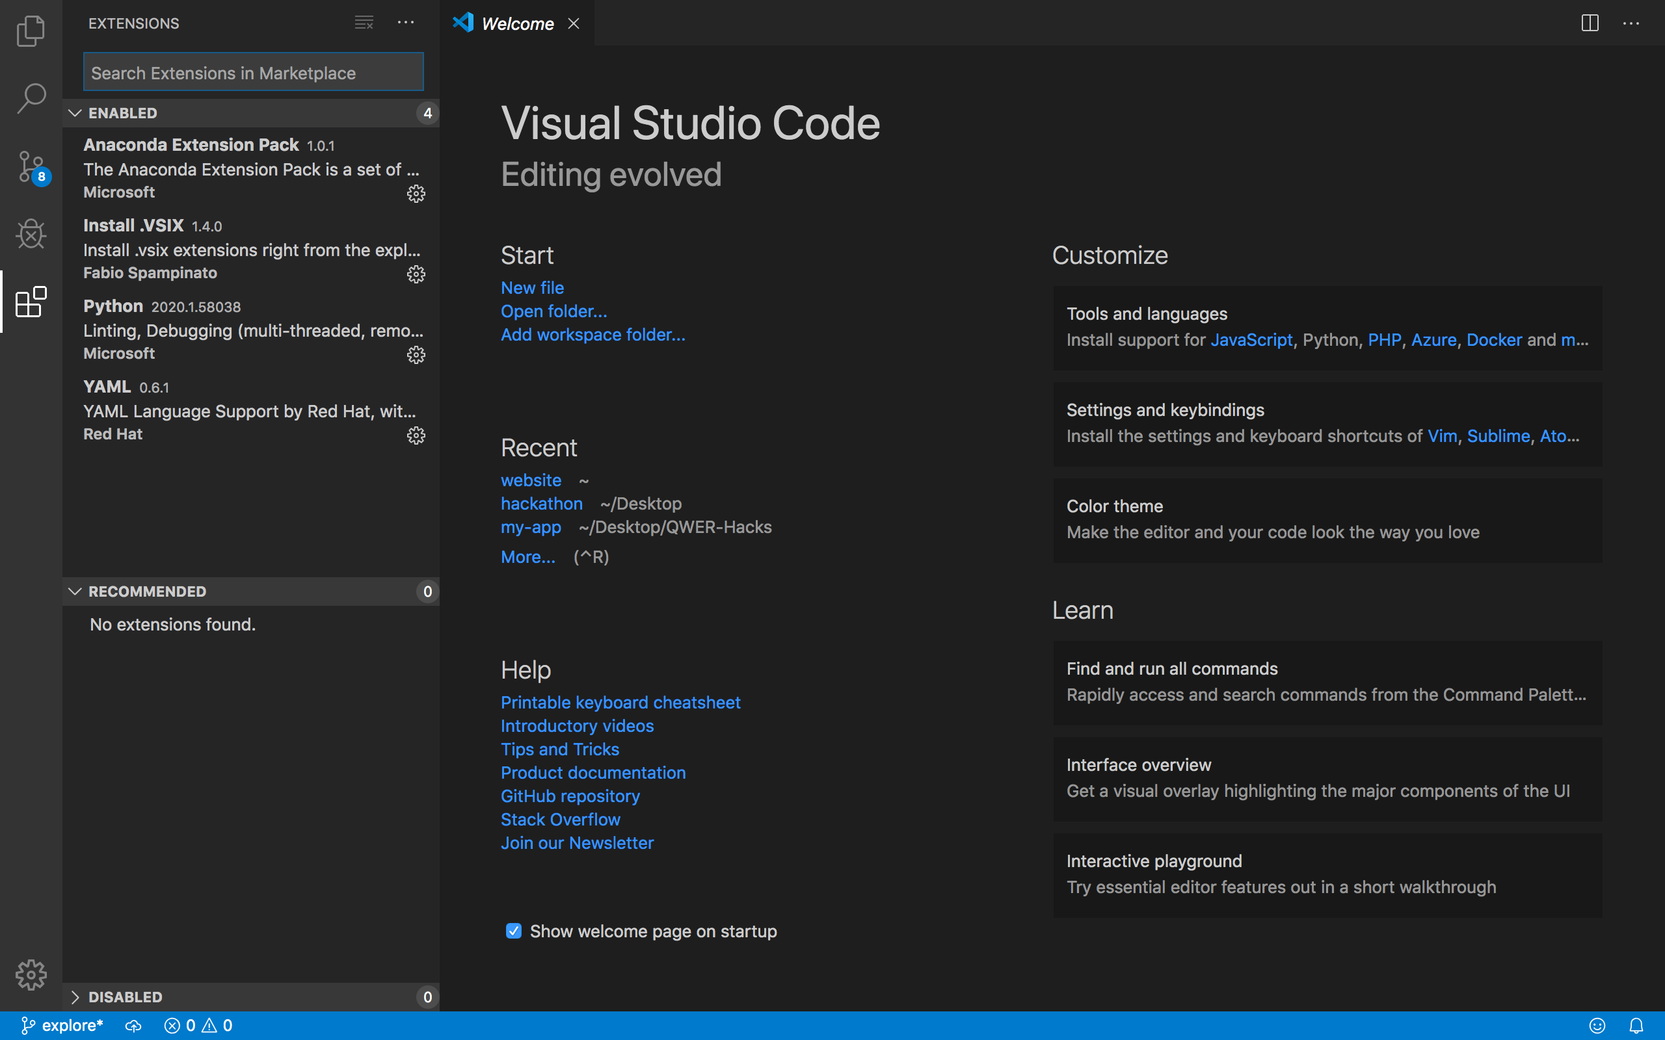The image size is (1665, 1040).
Task: Open Printable keyboard cheatsheet link
Action: [620, 702]
